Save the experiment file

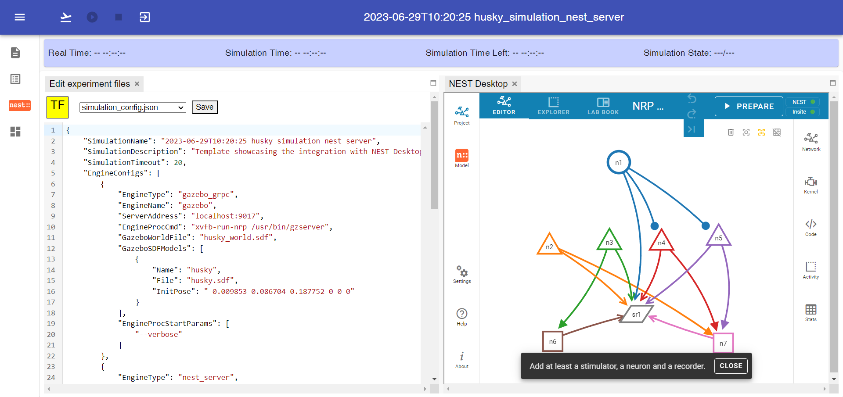click(205, 107)
